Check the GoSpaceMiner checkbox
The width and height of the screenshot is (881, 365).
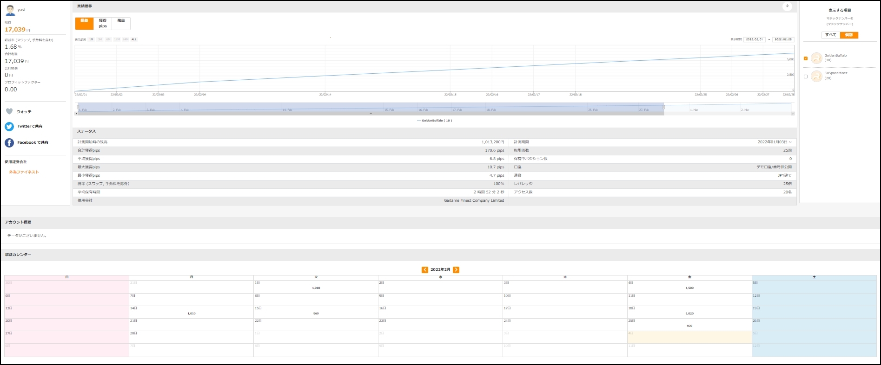(806, 77)
